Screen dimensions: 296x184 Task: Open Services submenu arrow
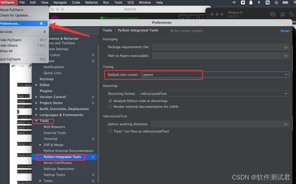pyautogui.click(x=44, y=32)
